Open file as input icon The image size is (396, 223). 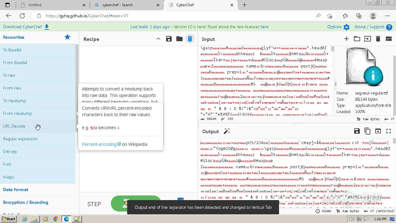coord(367,39)
